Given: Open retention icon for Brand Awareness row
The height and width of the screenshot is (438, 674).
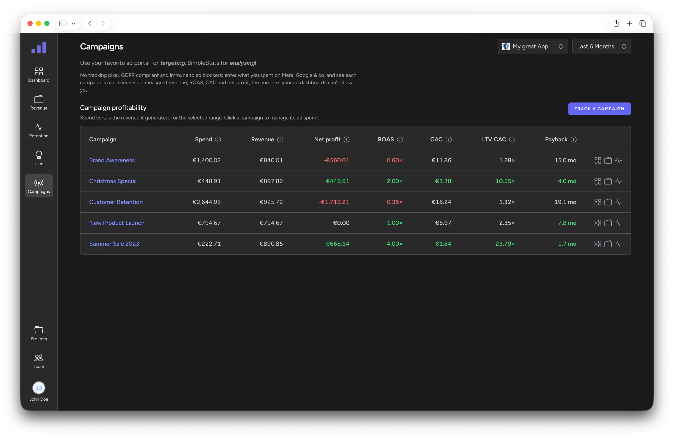Looking at the screenshot, I should (x=618, y=161).
